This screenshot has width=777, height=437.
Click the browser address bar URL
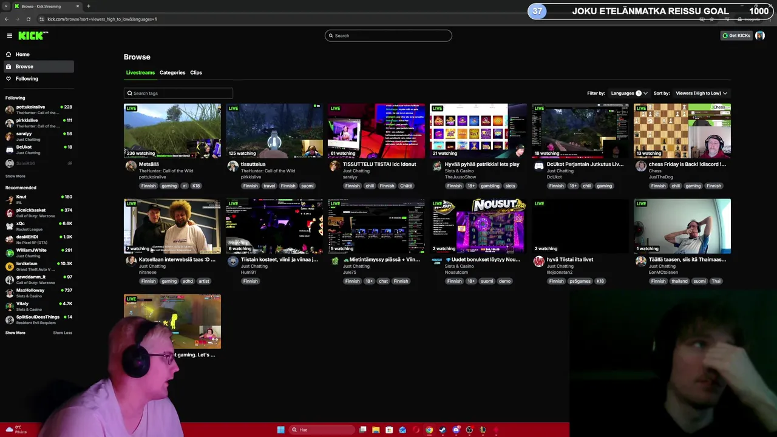[102, 19]
